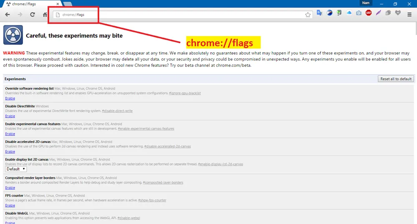Viewport: 417px width, 224px height.
Task: Enable the FPS counter flag
Action: coord(10,205)
